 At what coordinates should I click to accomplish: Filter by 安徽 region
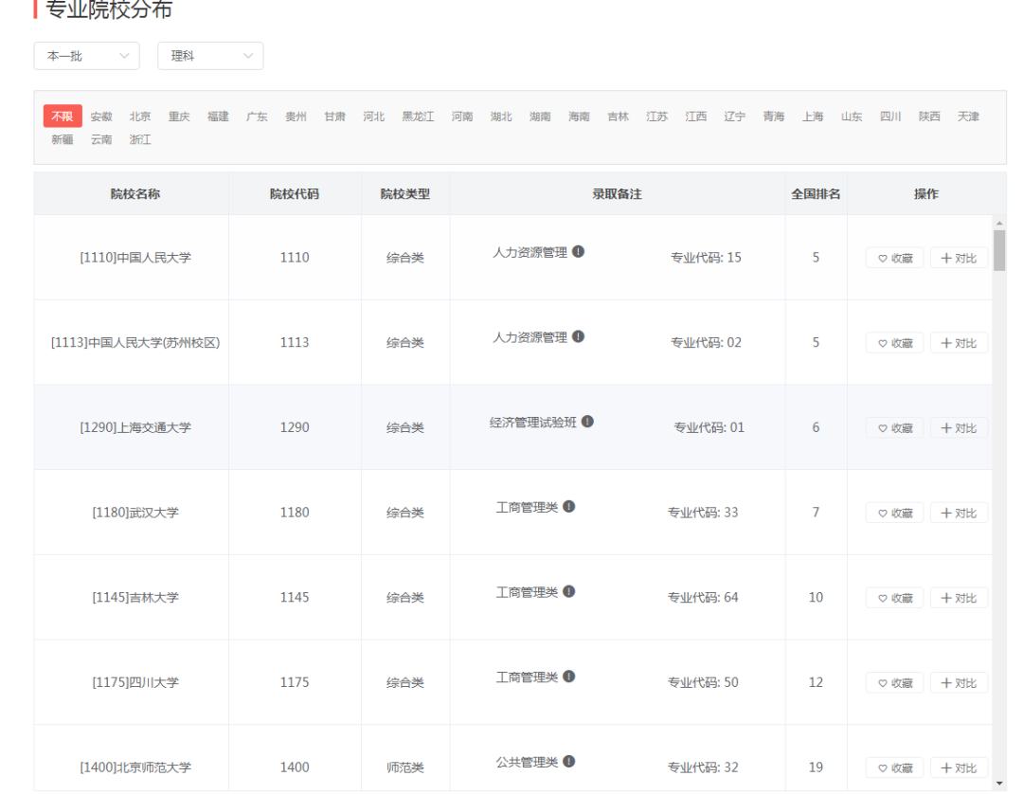pyautogui.click(x=101, y=117)
